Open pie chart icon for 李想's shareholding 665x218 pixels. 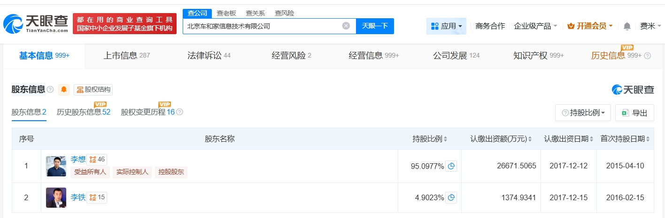pos(451,166)
